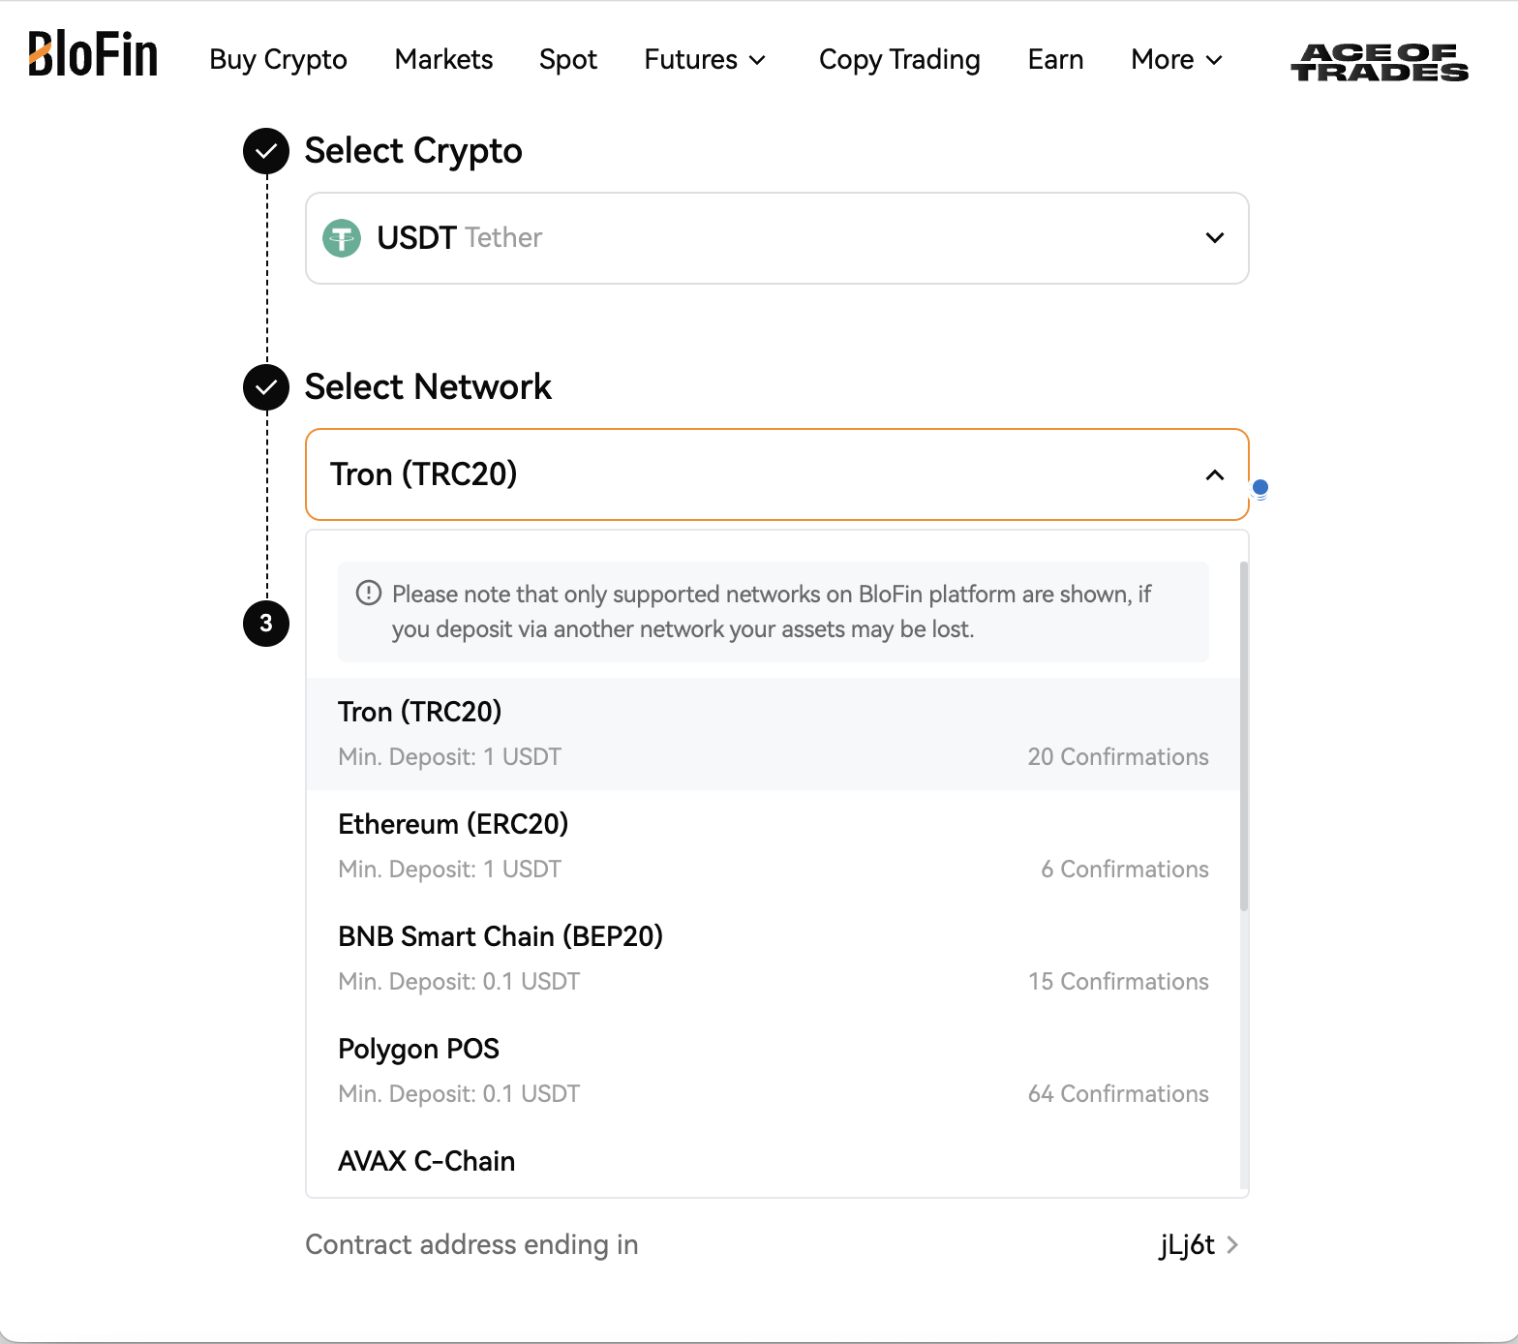Click chevron next to jLj6t
Screen dimensions: 1518x1344
(1232, 1245)
